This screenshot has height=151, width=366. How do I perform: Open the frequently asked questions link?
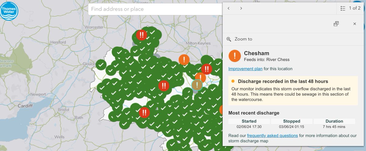(x=272, y=135)
